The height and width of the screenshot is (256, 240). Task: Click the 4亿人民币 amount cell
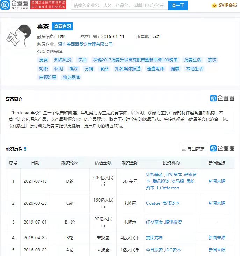130,238
